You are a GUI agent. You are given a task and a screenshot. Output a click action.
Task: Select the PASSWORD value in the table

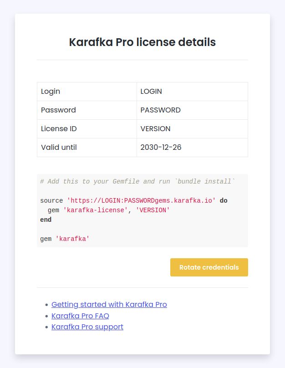click(160, 110)
